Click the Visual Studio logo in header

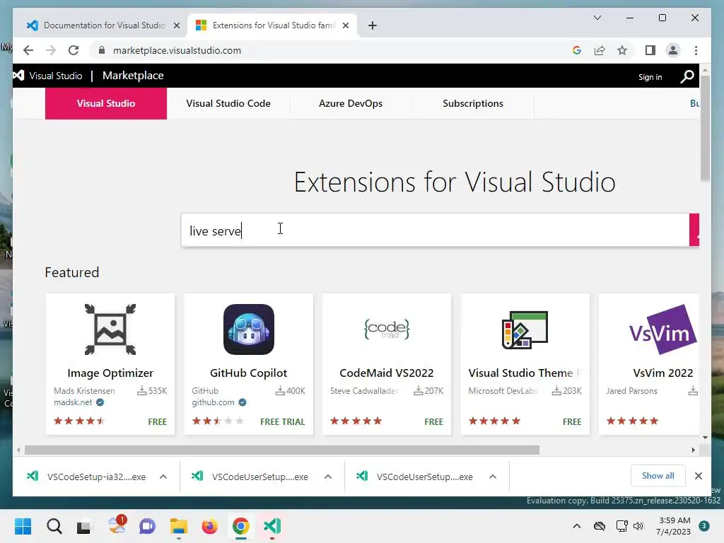tap(18, 75)
